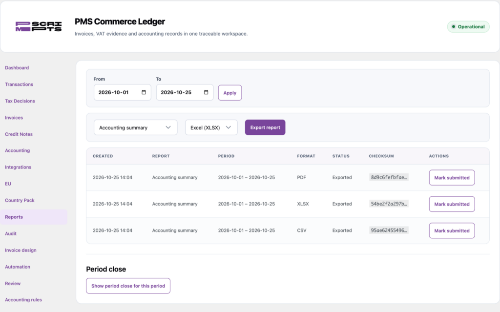Click the PMS Scripts logo
This screenshot has width=500, height=312.
[39, 26]
